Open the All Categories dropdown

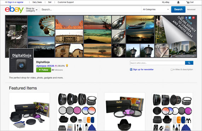[156, 10]
